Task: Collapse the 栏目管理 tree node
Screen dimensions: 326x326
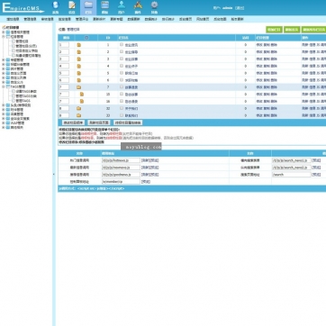Action: tap(4, 37)
